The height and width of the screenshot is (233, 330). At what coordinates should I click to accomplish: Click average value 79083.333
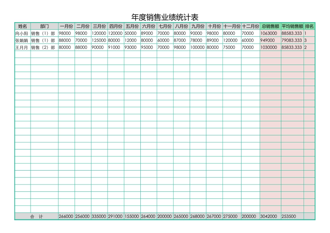(292, 40)
